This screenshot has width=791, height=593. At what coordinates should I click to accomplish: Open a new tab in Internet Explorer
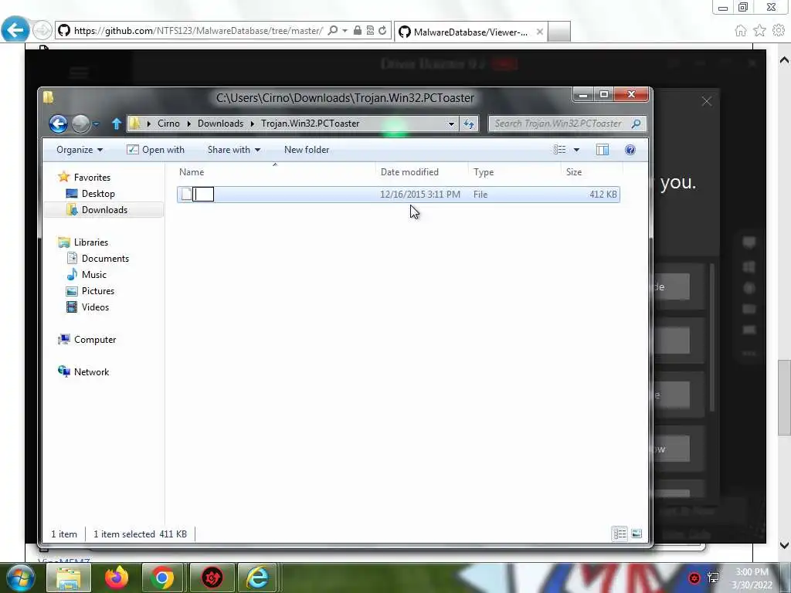pos(559,32)
